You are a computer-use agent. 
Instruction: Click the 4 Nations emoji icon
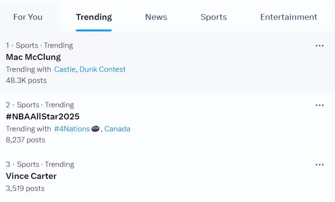[x=95, y=129]
